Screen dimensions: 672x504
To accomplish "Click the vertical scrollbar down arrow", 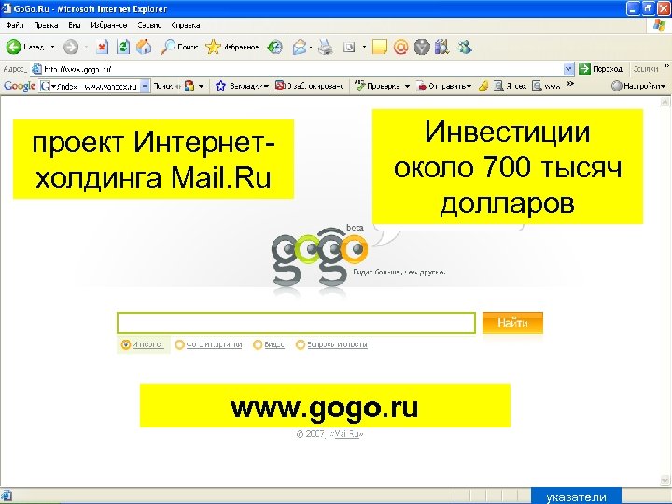I will (x=665, y=480).
